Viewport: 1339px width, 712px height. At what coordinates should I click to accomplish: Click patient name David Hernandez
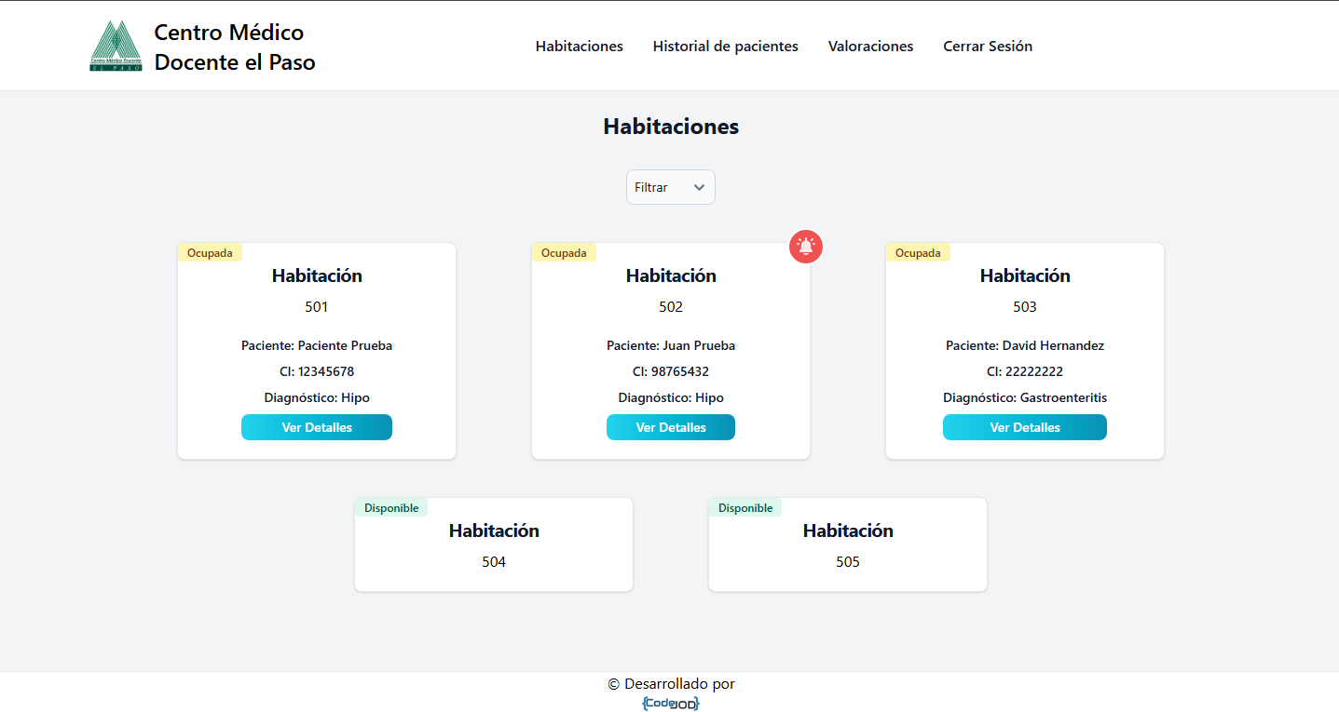click(x=1052, y=345)
